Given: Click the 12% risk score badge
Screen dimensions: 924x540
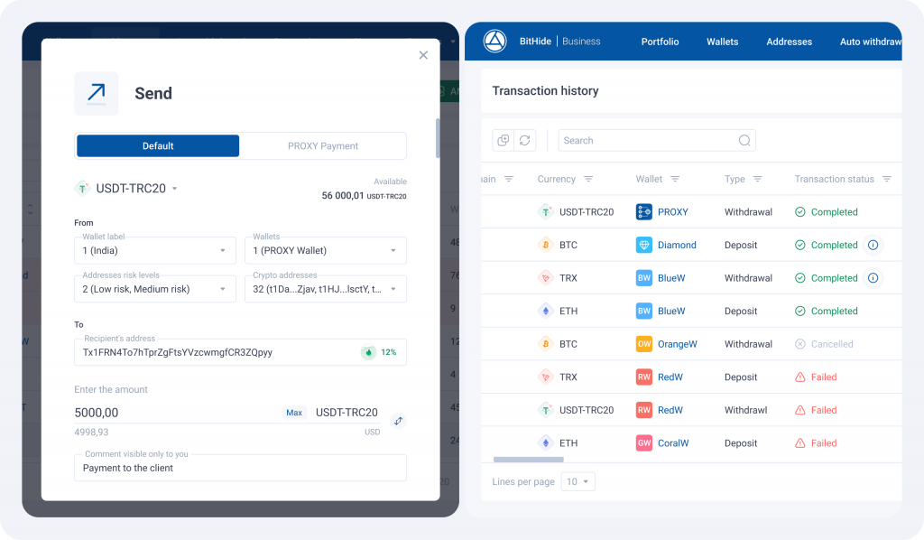Looking at the screenshot, I should tap(380, 352).
